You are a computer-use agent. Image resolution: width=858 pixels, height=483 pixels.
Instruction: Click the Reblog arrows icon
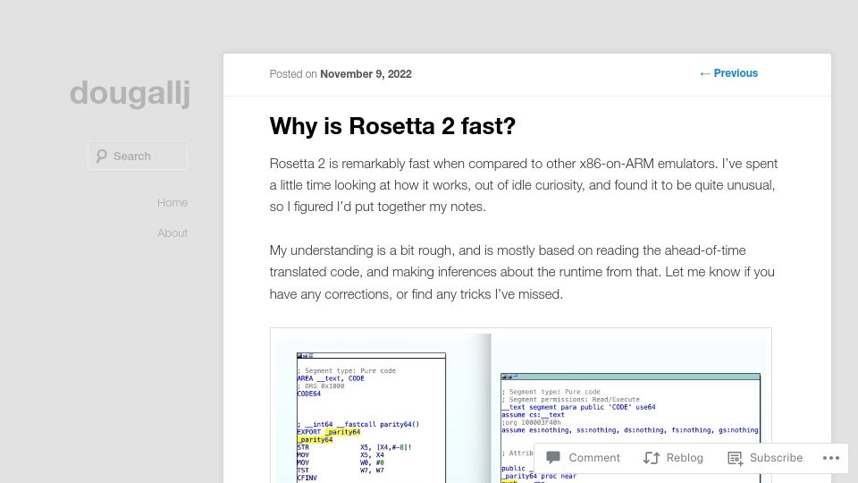(652, 458)
